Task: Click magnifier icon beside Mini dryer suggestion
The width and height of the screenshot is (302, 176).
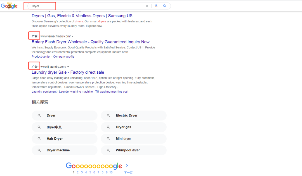Action: [x=108, y=139]
